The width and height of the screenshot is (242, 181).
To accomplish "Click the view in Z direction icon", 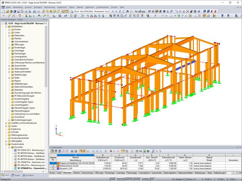I will [x=138, y=16].
